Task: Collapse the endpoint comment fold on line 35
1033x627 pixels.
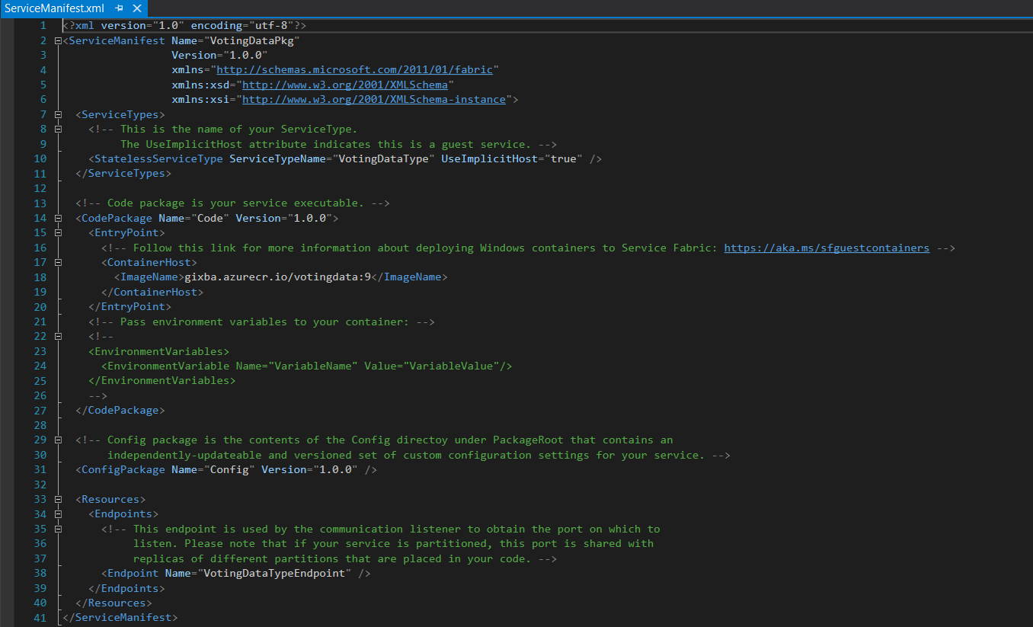Action: point(59,528)
